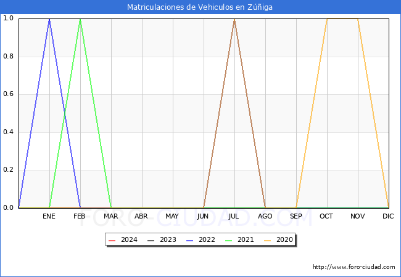Click the 0.2 y-axis value
This screenshot has width=401, height=277.
[x=8, y=170]
